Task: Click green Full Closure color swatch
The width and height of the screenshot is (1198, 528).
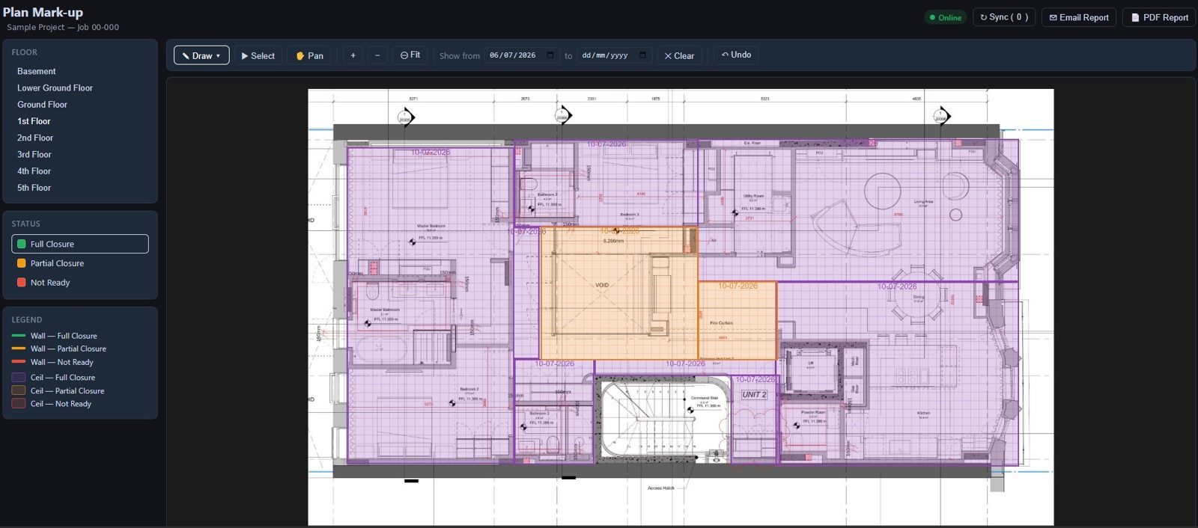Action: [22, 244]
